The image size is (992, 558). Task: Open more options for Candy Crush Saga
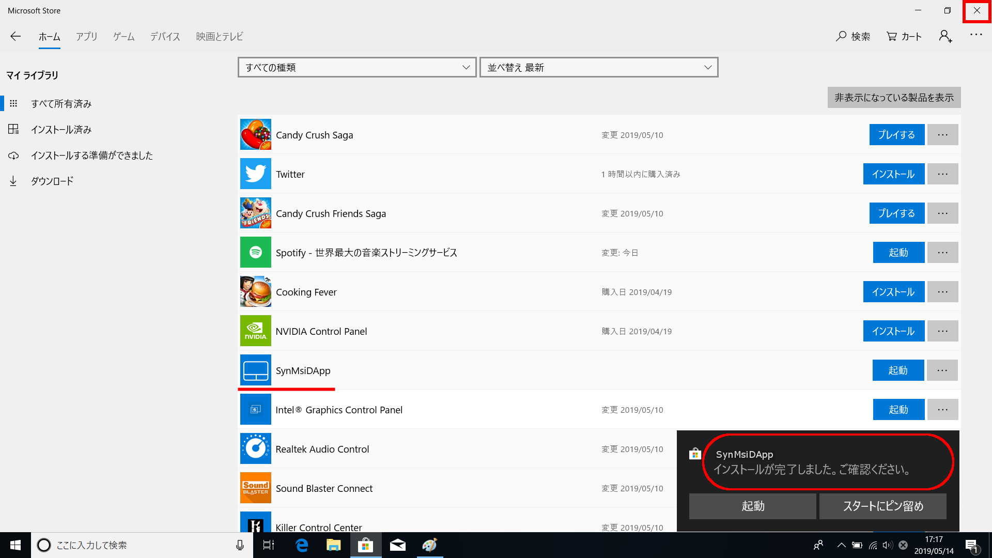943,135
